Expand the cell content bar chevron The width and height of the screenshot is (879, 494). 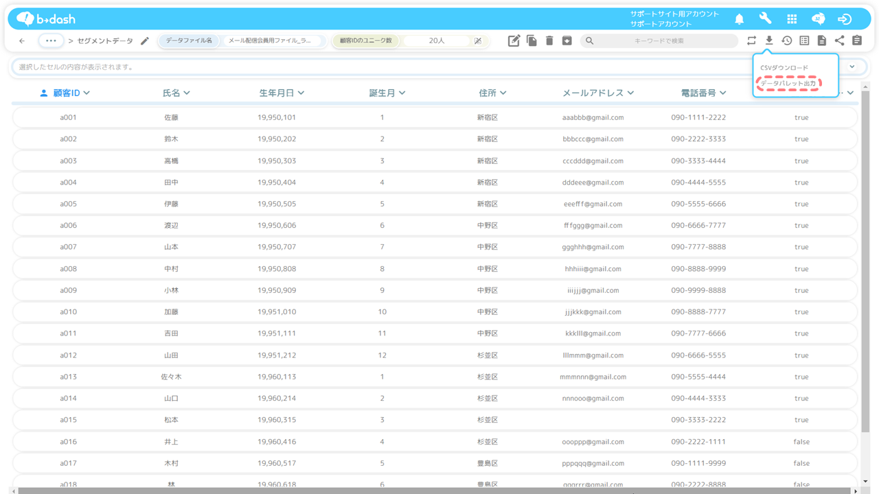coord(852,67)
